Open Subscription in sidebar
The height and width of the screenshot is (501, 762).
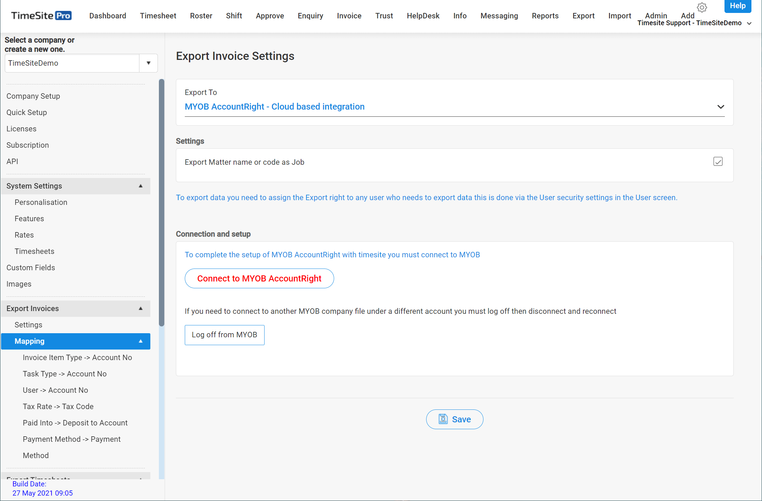pos(28,145)
